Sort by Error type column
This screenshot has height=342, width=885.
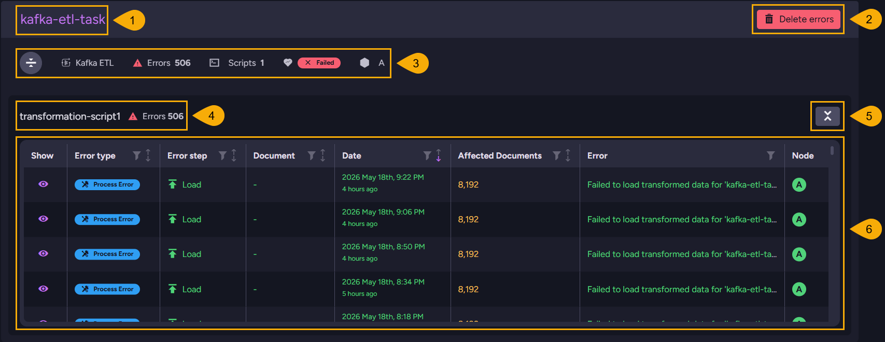(x=148, y=155)
